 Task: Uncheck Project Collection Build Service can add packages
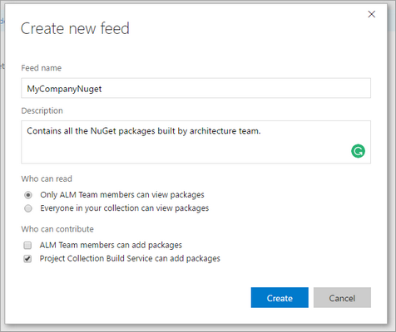[x=27, y=259]
